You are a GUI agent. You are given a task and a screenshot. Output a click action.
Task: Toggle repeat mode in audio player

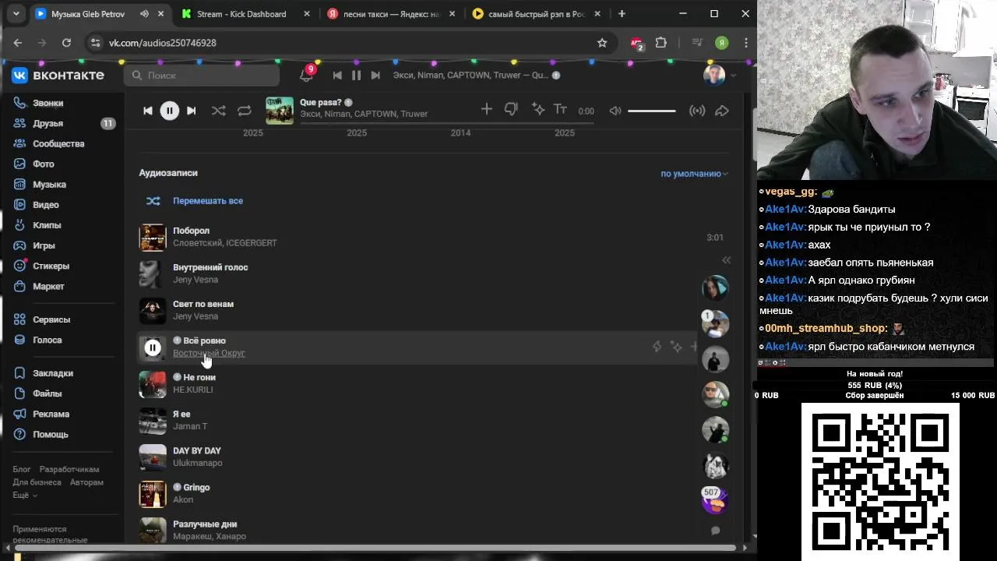[x=245, y=111]
